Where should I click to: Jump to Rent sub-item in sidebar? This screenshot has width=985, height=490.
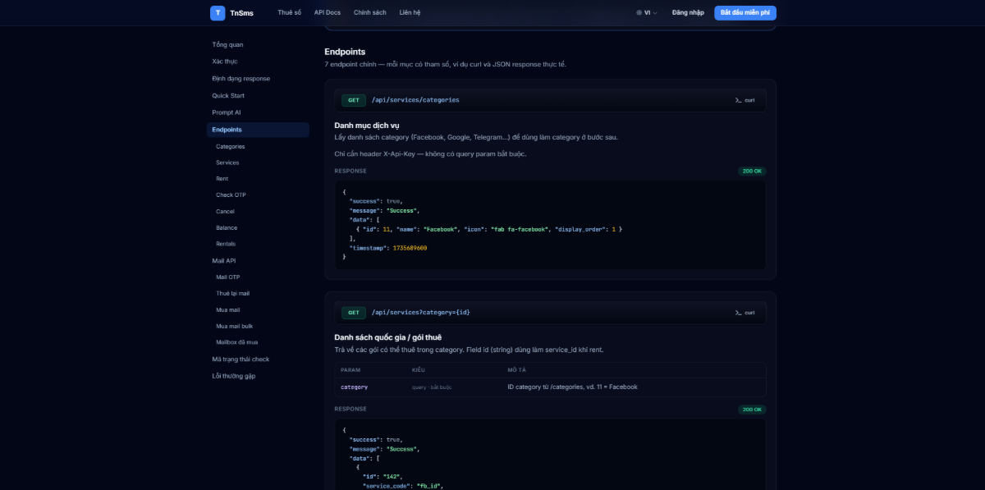[222, 178]
